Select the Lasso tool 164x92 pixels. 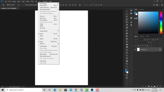tap(127, 17)
